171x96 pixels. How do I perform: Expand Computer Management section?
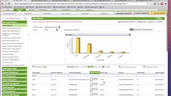[x=14, y=83]
